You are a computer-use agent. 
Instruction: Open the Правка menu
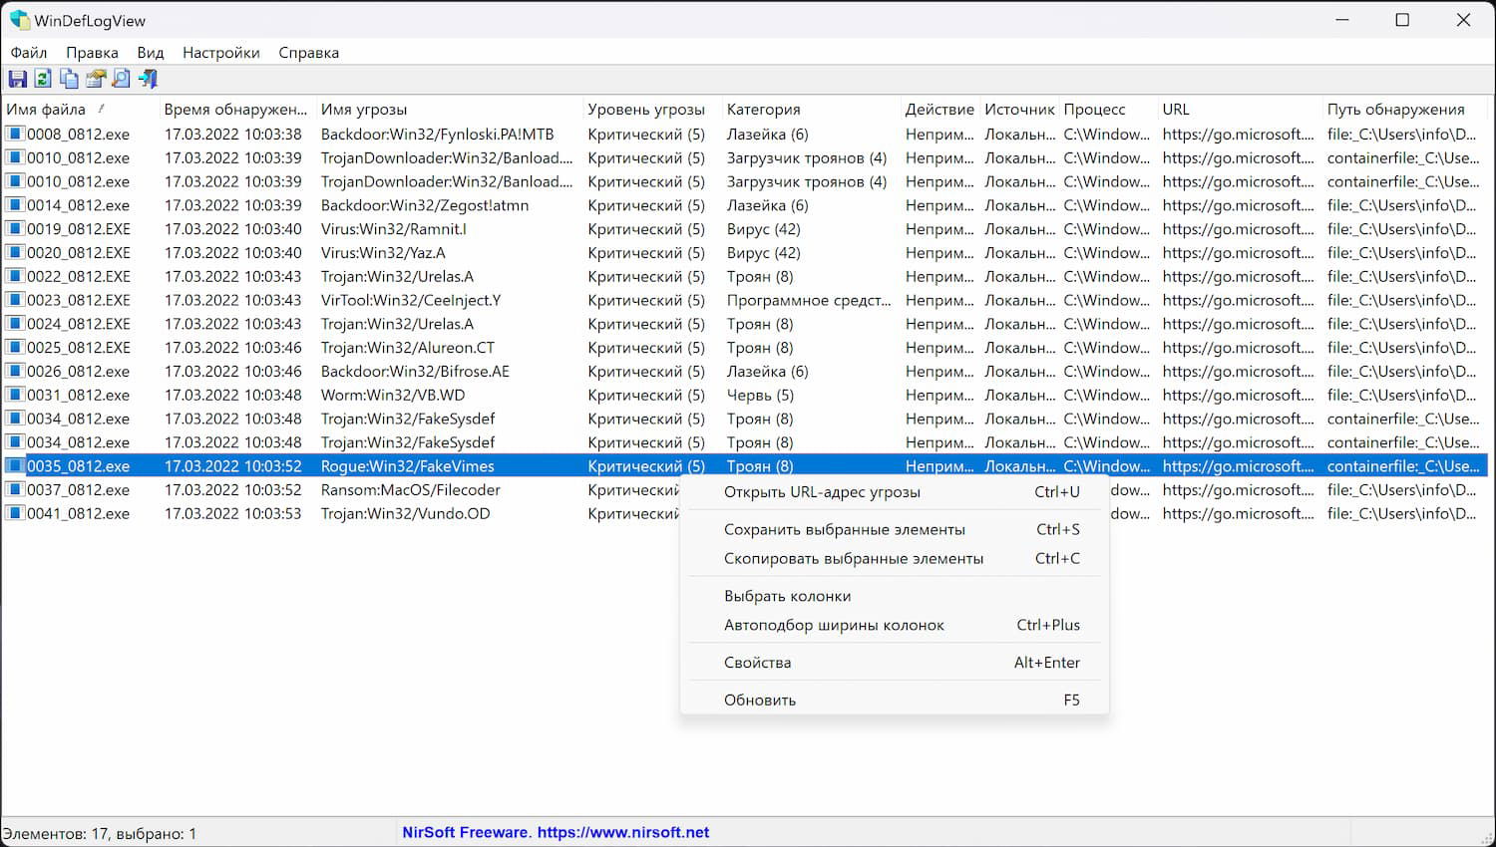92,53
